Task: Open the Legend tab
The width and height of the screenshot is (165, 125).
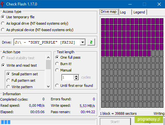Action: point(139,12)
